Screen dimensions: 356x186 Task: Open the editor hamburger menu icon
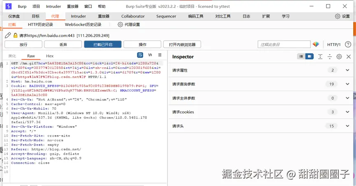tap(160, 55)
